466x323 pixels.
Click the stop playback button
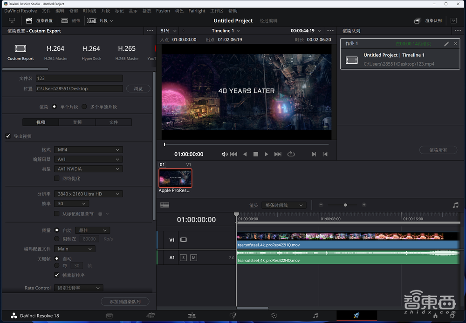click(255, 154)
